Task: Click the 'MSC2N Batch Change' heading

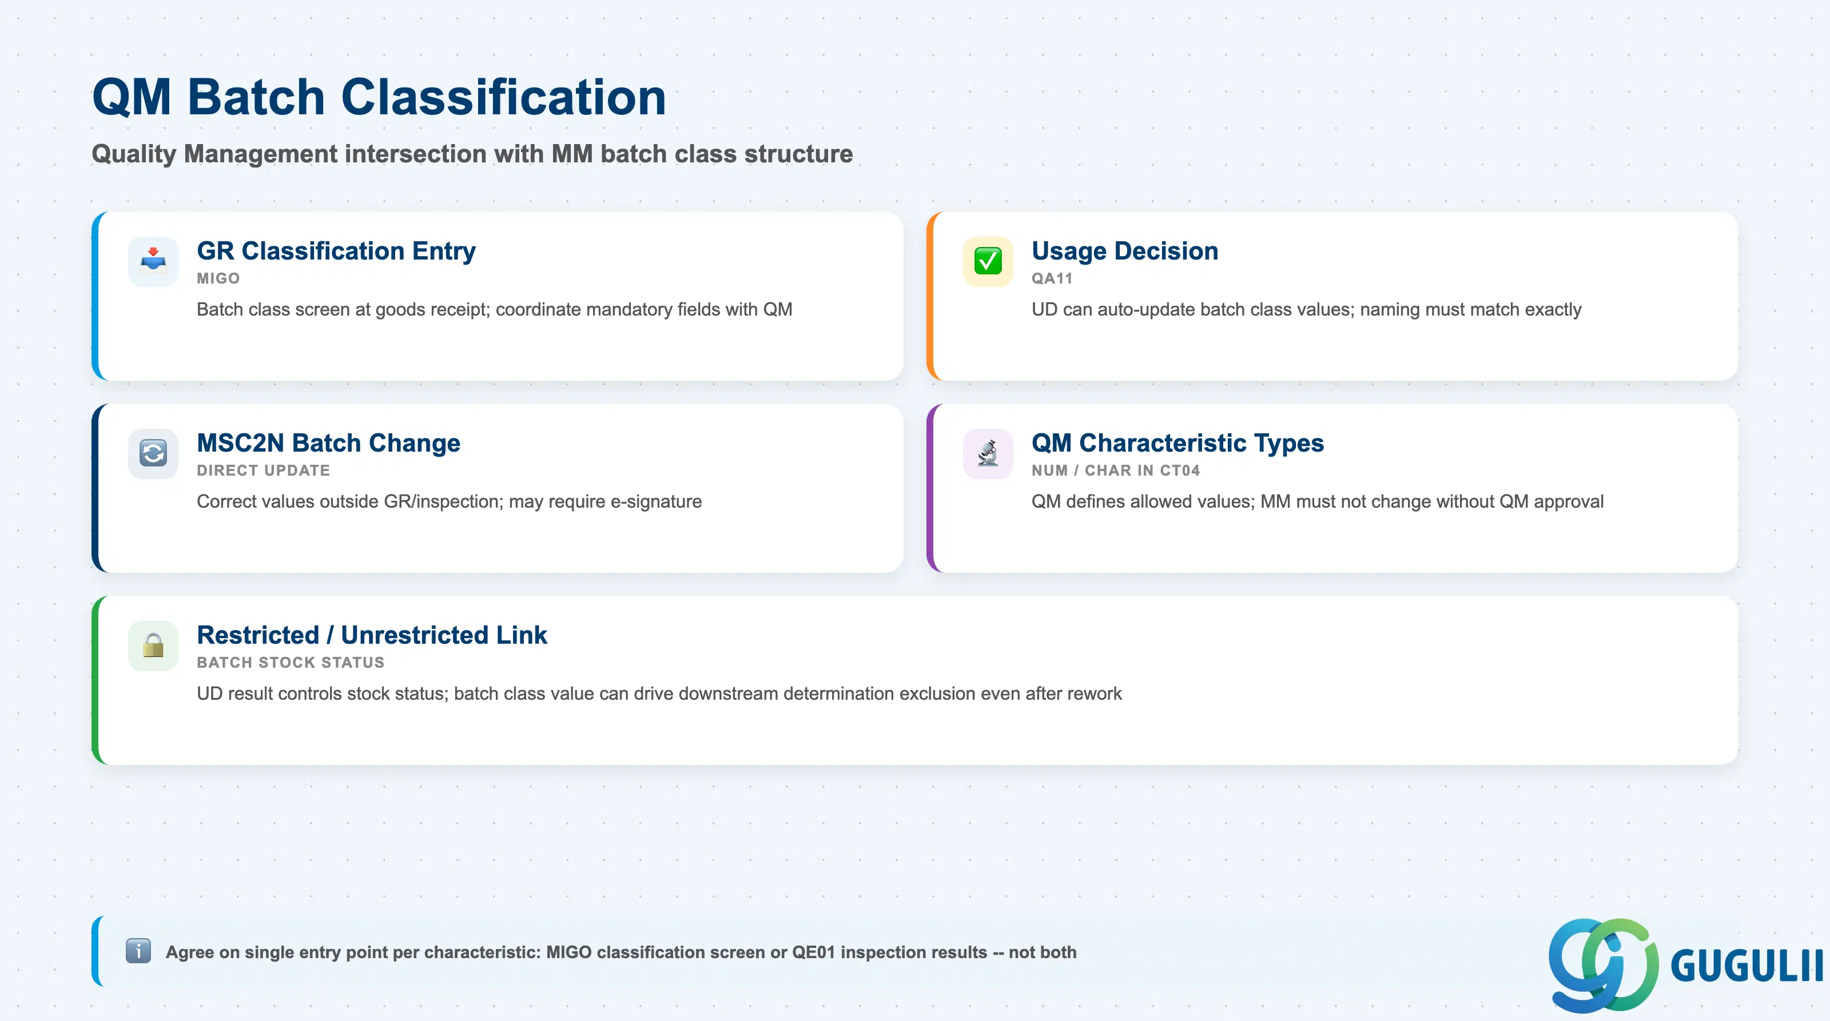Action: (328, 443)
